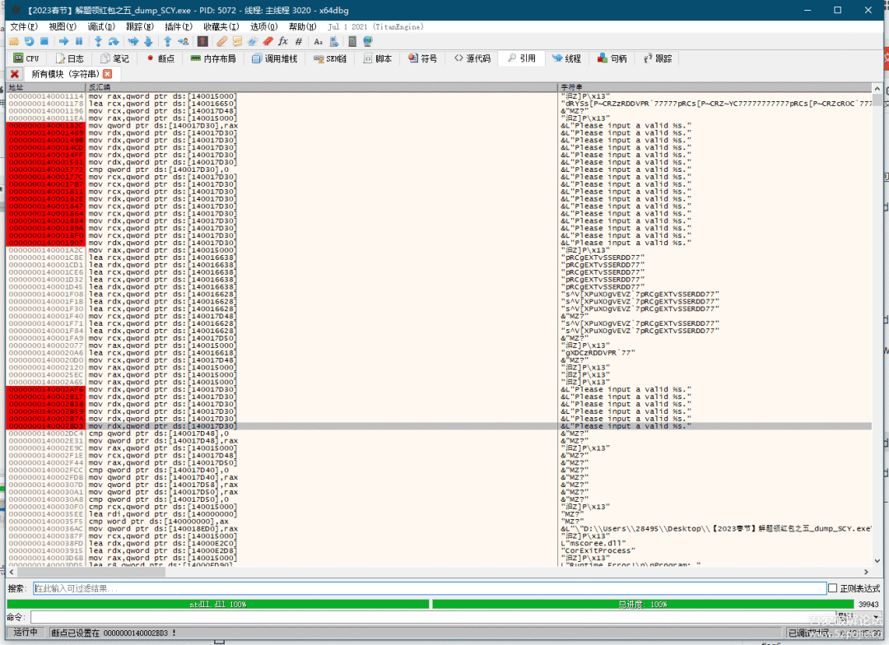Switch to the 日志 log tab
Image resolution: width=889 pixels, height=645 pixels.
[x=69, y=58]
